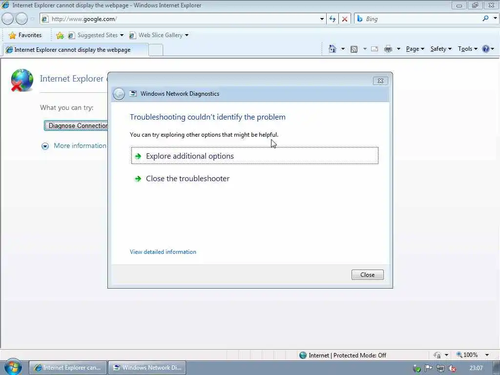This screenshot has width=500, height=375.
Task: Click the green arrow beside Explore additional options
Action: [x=138, y=156]
